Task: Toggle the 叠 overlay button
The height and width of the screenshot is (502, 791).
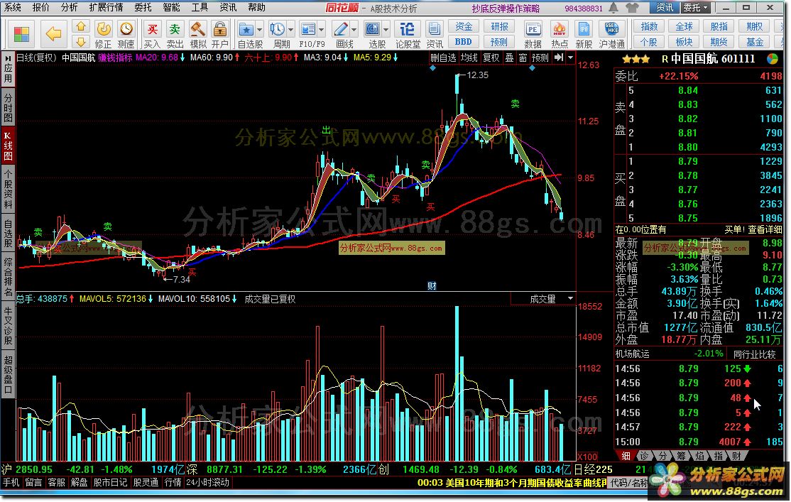Action: point(510,58)
